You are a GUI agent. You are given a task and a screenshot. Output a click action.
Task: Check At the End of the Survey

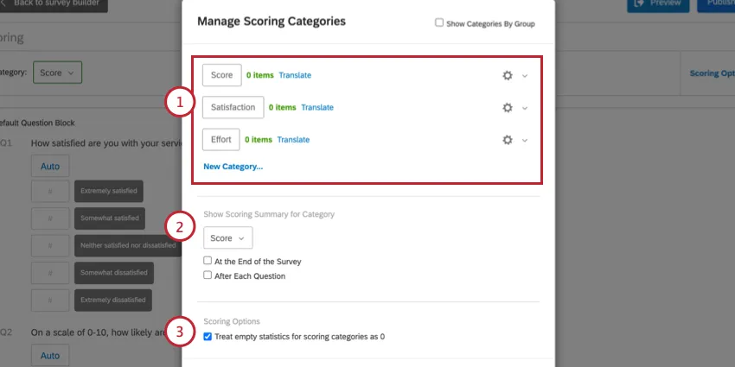208,261
